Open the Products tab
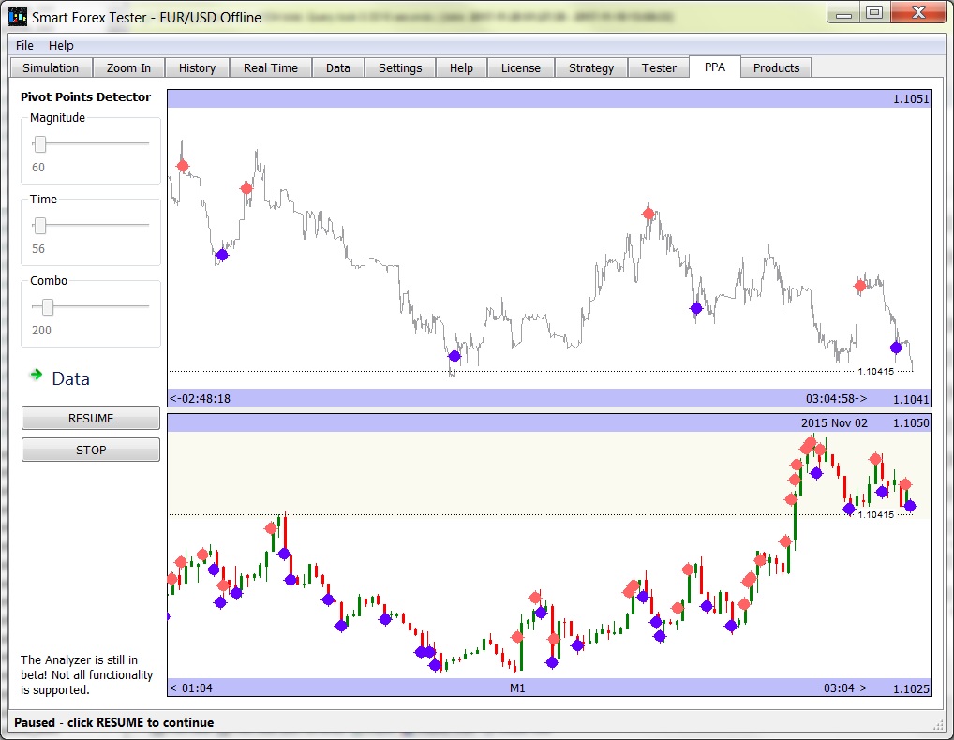 pos(776,68)
